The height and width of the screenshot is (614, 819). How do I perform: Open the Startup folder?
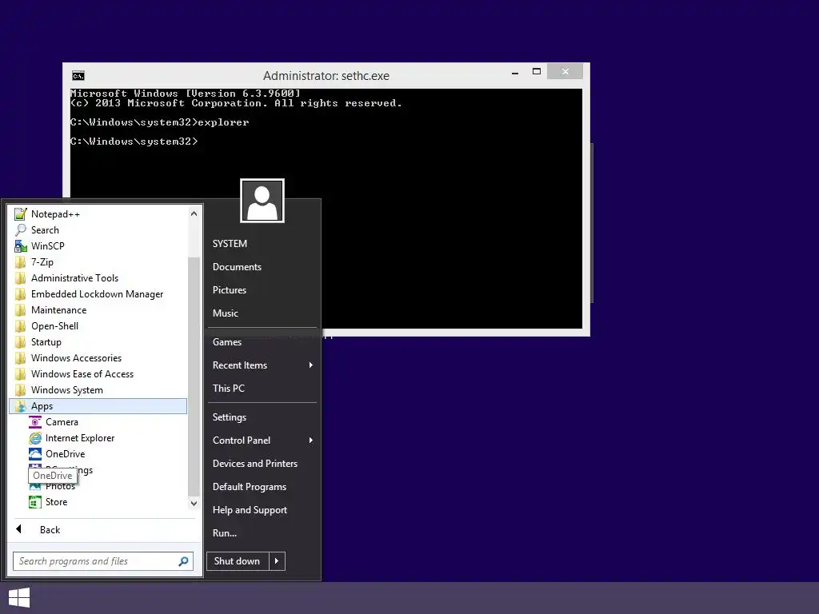click(98, 342)
